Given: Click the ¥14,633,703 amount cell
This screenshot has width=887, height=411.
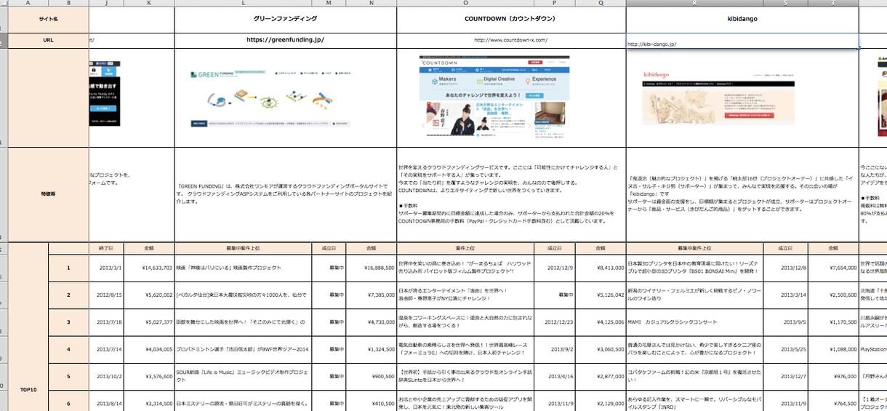Looking at the screenshot, I should (x=149, y=268).
